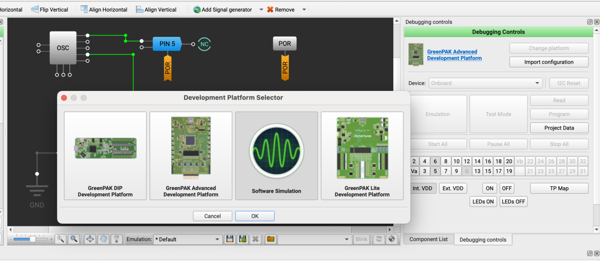Open GreenPAK Advanced Development Platform link
Image resolution: width=600 pixels, height=261 pixels.
[x=454, y=55]
